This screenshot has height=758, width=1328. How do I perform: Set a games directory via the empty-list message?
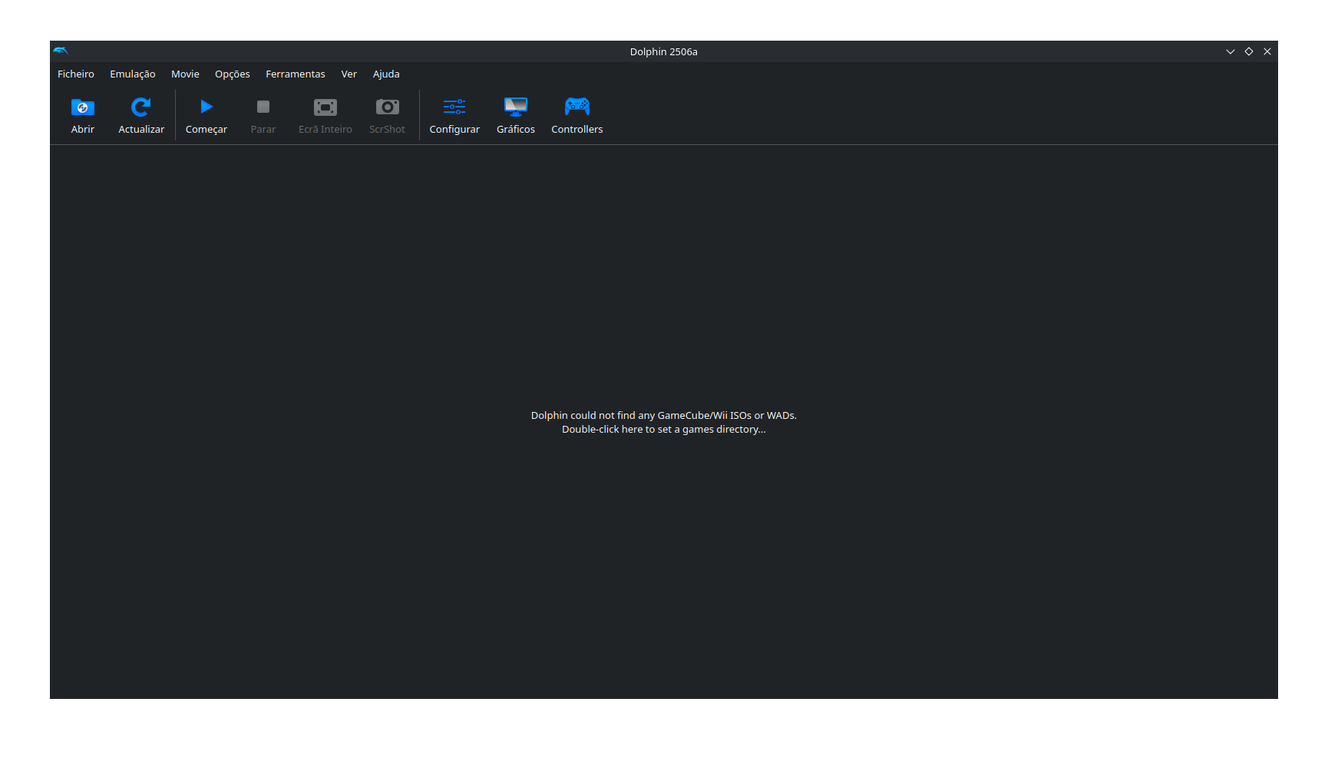coord(663,422)
